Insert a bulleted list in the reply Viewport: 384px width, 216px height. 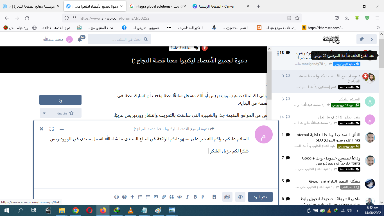(x=148, y=197)
